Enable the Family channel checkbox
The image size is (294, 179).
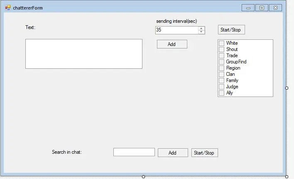(222, 81)
